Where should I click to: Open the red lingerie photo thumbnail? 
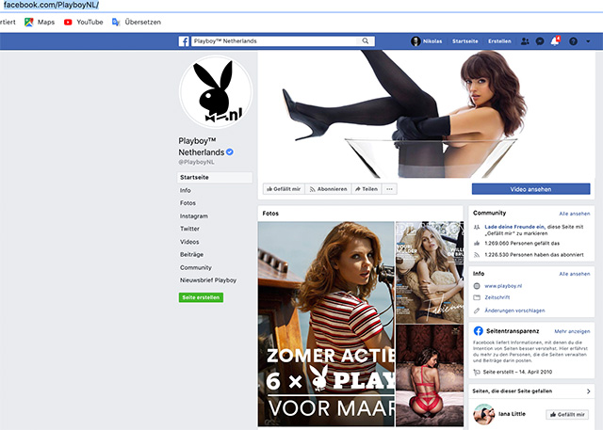click(x=430, y=375)
